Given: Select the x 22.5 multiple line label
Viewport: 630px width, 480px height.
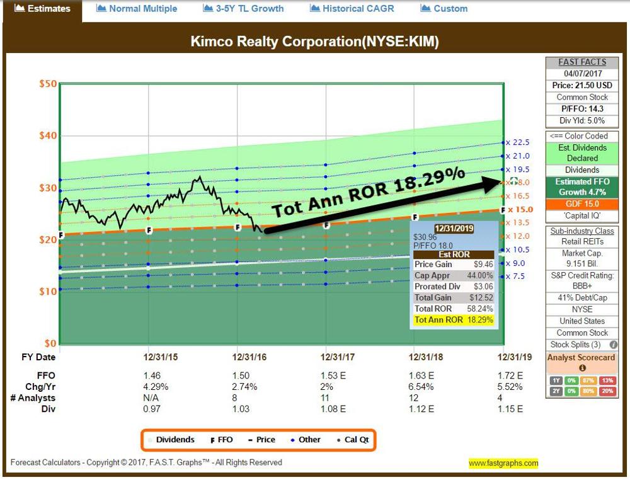Looking at the screenshot, I should click(x=518, y=142).
